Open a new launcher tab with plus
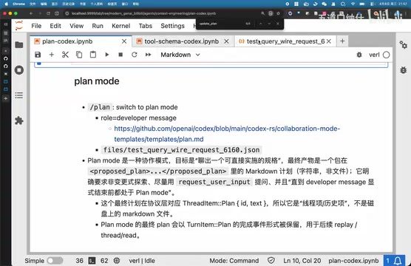Screen dimensions: 411x266 tap(342, 41)
